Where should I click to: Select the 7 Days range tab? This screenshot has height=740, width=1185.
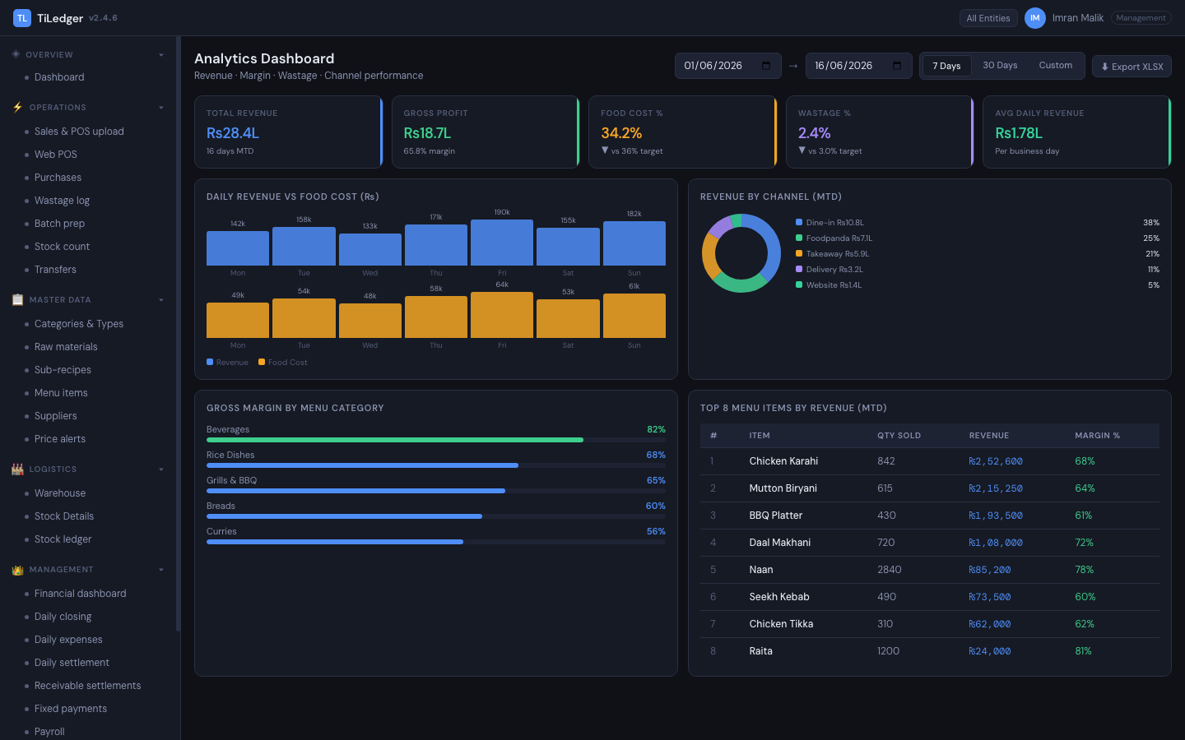tap(946, 66)
